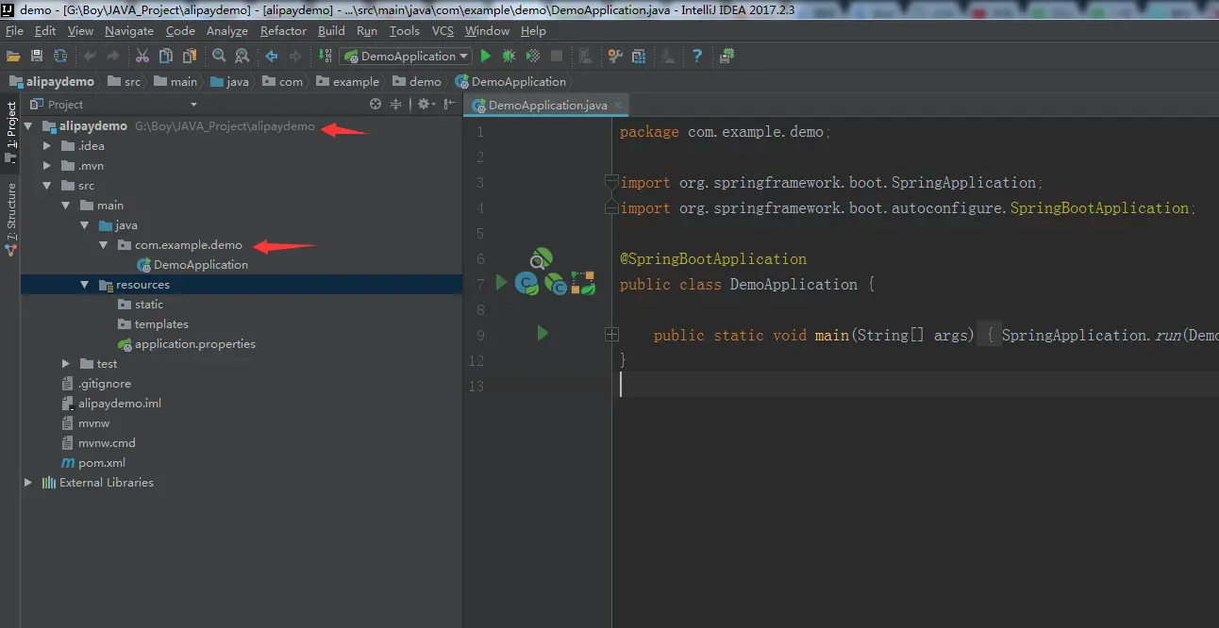
Task: Click the Forward navigation arrow in toolbar
Action: pos(295,57)
